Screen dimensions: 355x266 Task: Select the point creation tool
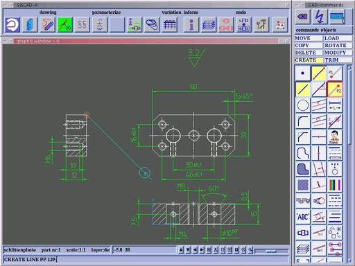[x=303, y=73]
